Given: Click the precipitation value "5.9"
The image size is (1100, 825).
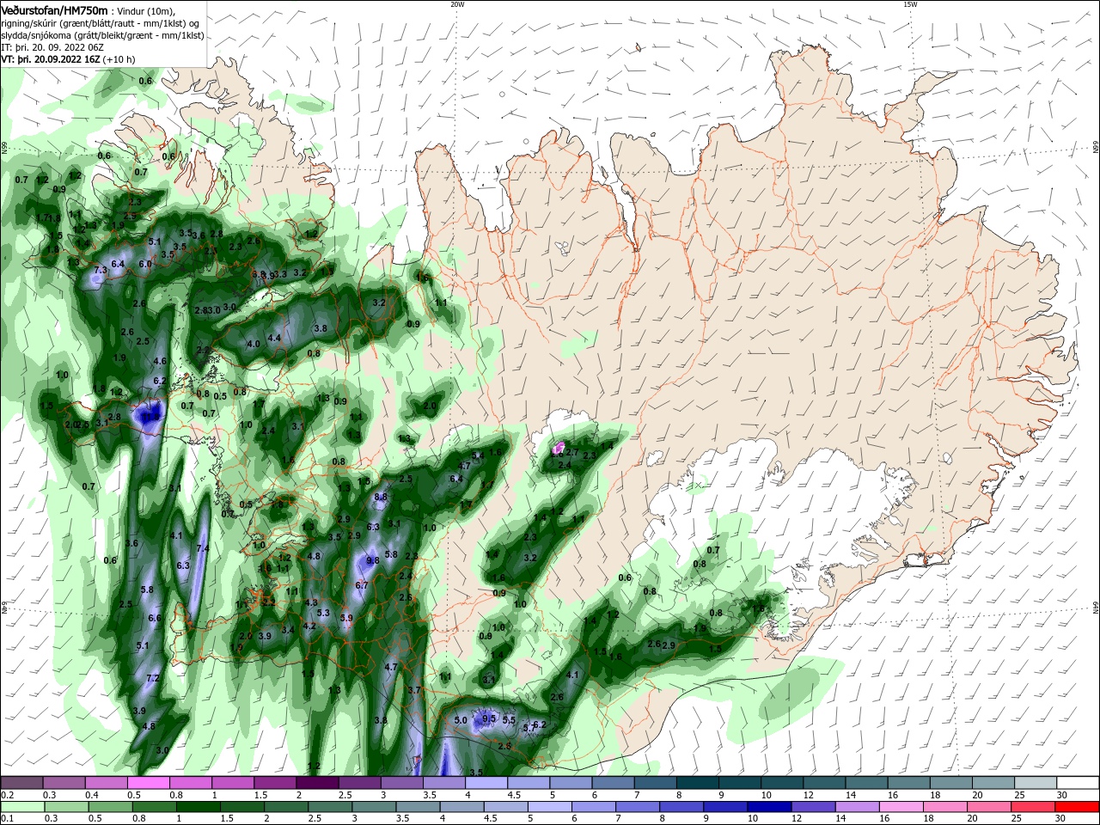Looking at the screenshot, I should [346, 618].
